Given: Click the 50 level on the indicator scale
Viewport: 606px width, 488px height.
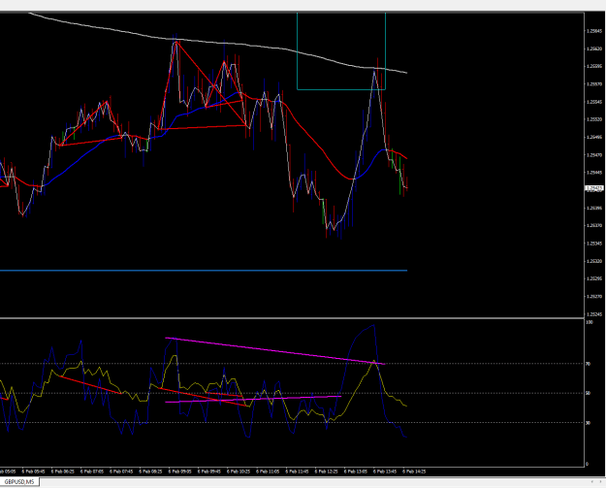Looking at the screenshot, I should 589,393.
